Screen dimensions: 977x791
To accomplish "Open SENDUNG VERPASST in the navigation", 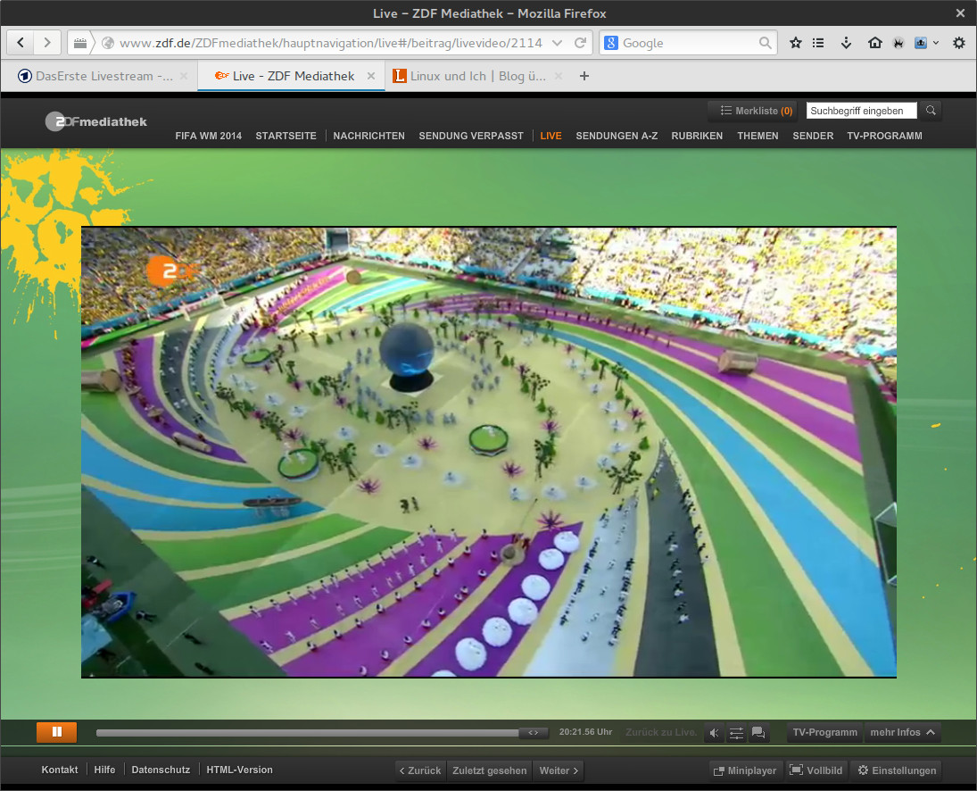I will click(x=471, y=136).
